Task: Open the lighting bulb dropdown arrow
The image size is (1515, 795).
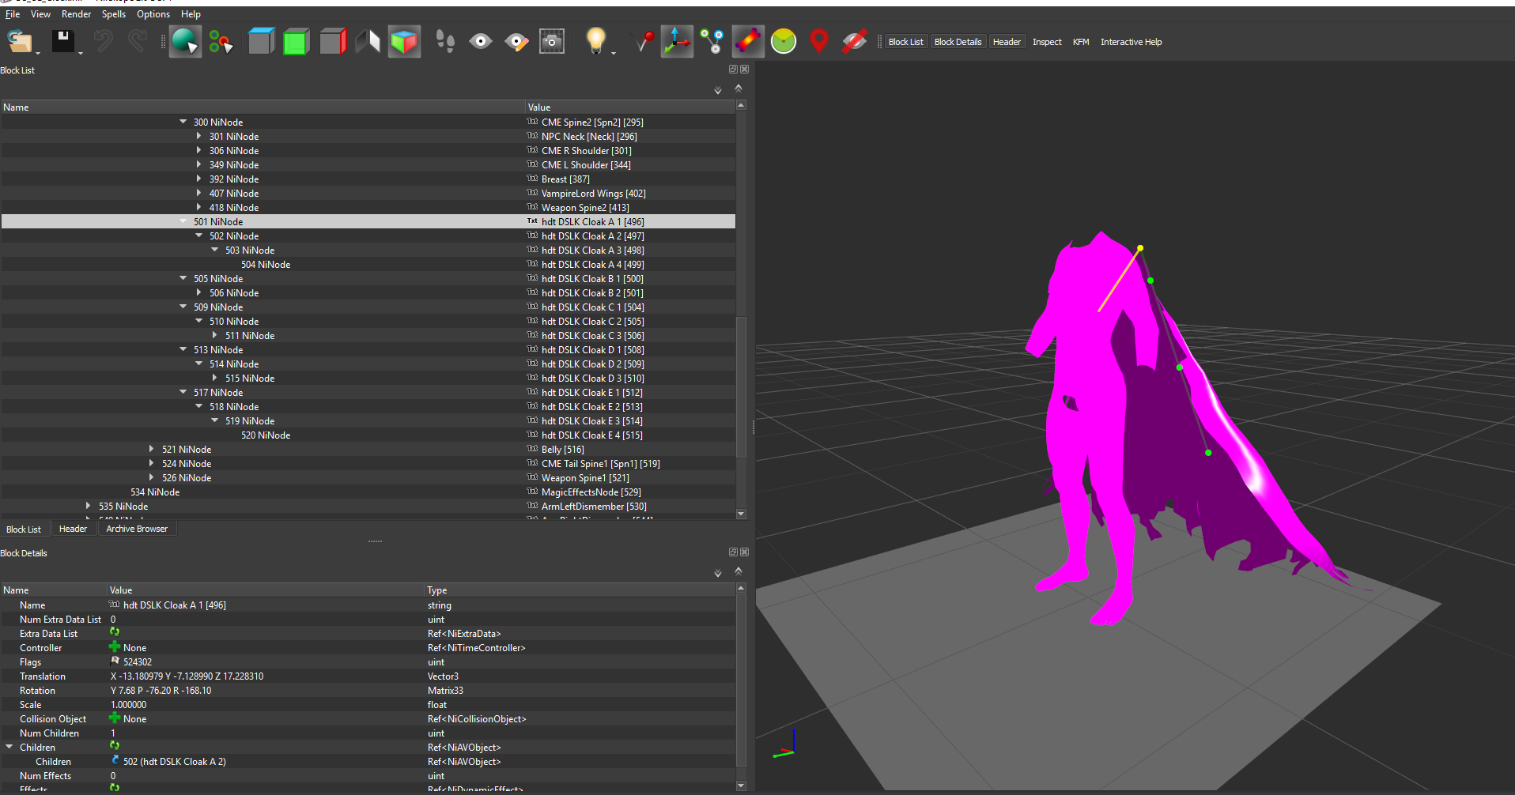Action: tap(613, 53)
